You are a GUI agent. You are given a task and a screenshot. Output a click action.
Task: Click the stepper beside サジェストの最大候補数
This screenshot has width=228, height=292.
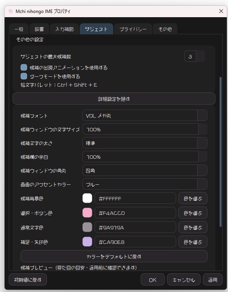pyautogui.click(x=201, y=56)
